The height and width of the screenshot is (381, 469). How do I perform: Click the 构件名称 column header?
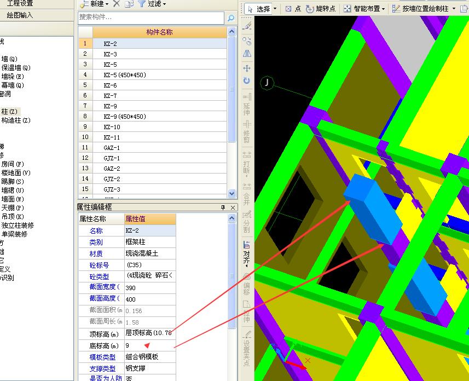pos(159,32)
